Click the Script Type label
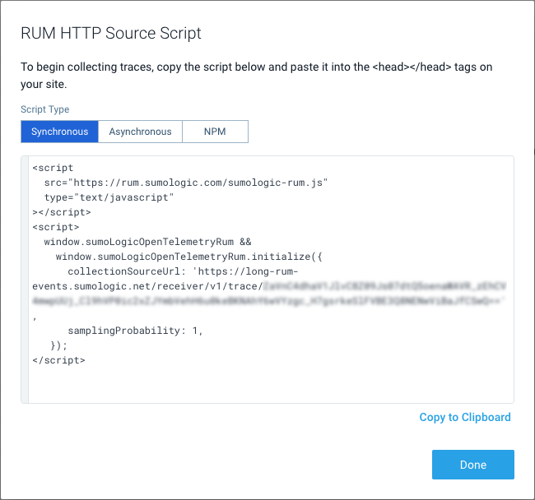This screenshot has height=500, width=535. point(45,109)
